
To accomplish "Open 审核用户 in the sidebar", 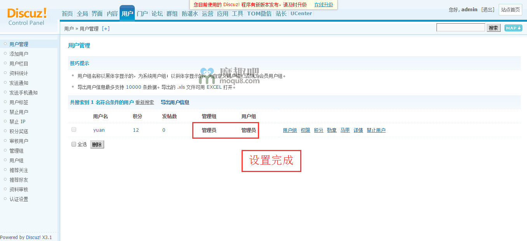I will (19, 141).
